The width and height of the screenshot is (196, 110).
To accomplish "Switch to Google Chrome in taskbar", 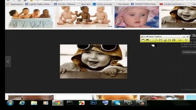I will [x=58, y=103].
